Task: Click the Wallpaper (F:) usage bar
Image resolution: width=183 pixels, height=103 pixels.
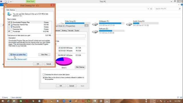Action: tap(112, 23)
